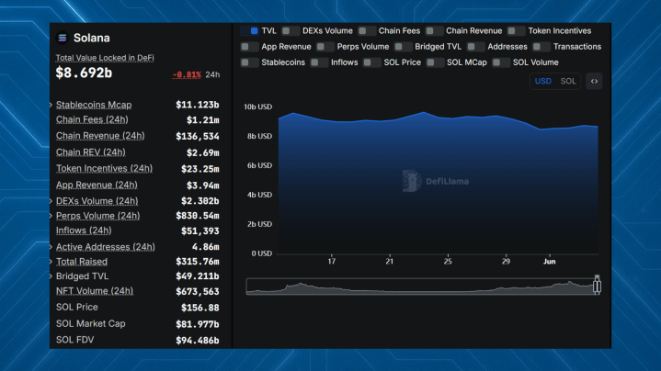This screenshot has height=371, width=661.
Task: Enable the Transactions toggle
Action: [x=541, y=47]
